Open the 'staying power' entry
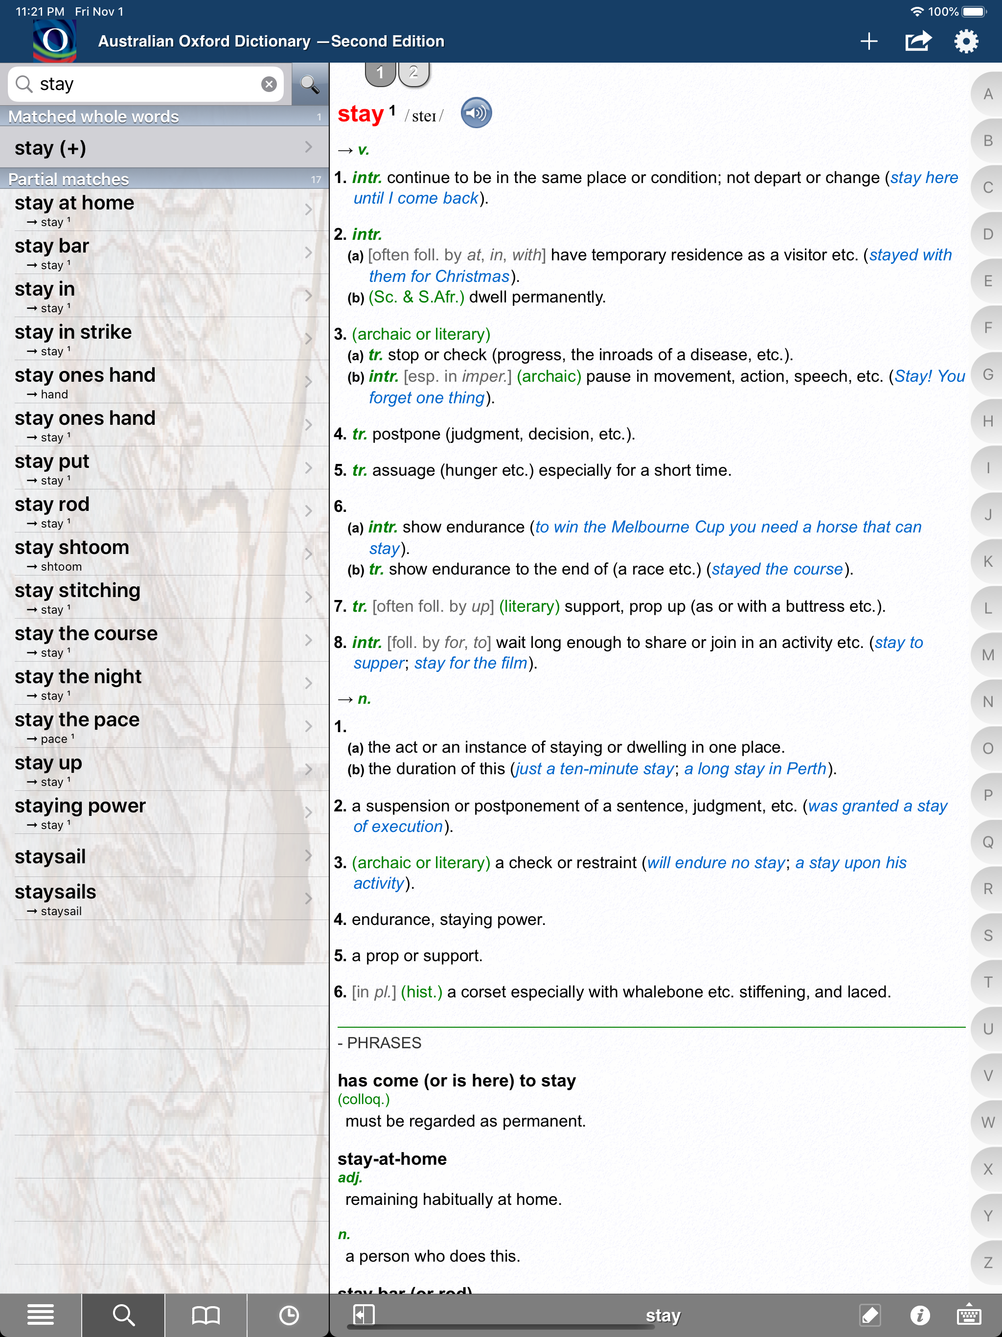The width and height of the screenshot is (1002, 1337). [164, 812]
